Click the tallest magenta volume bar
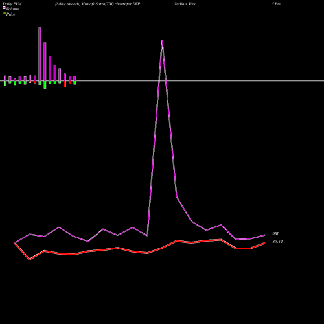 click(40, 54)
